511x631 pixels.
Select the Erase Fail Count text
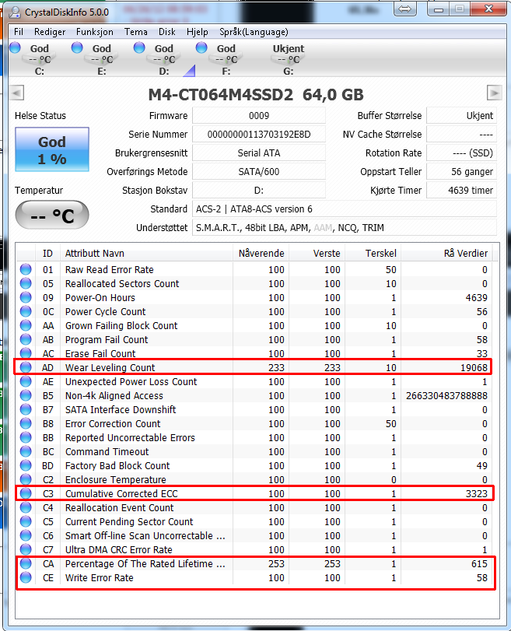point(100,354)
